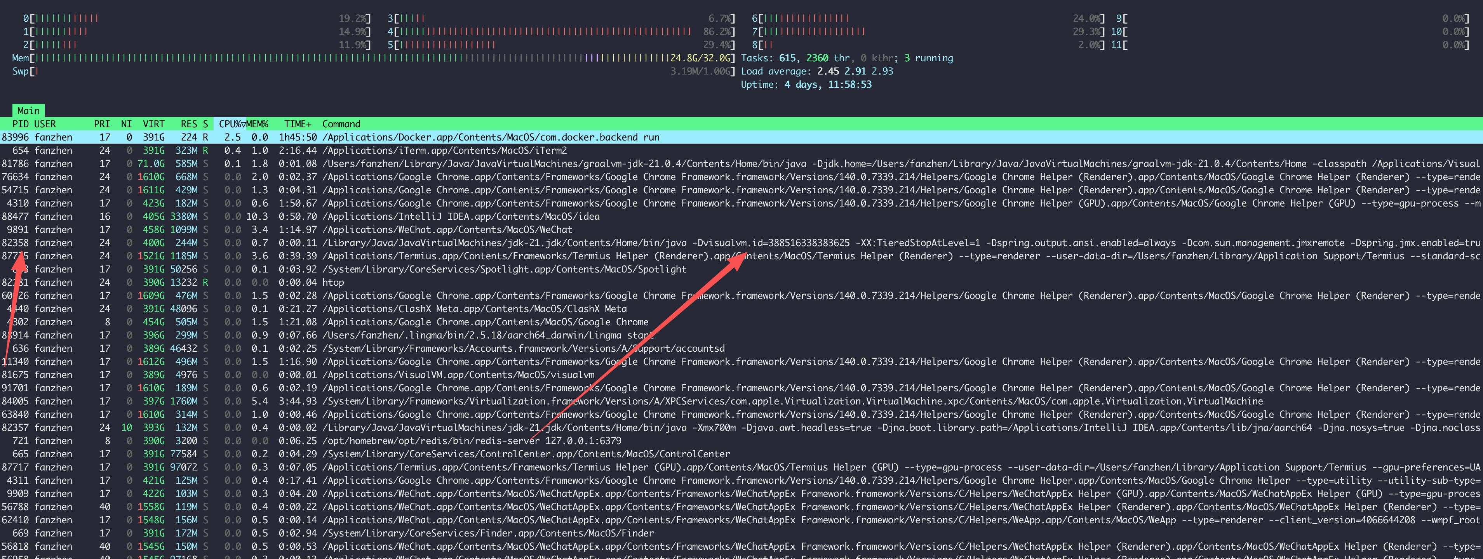Select the iTerm2 process row
Screen dimensions: 1483x559
444,151
